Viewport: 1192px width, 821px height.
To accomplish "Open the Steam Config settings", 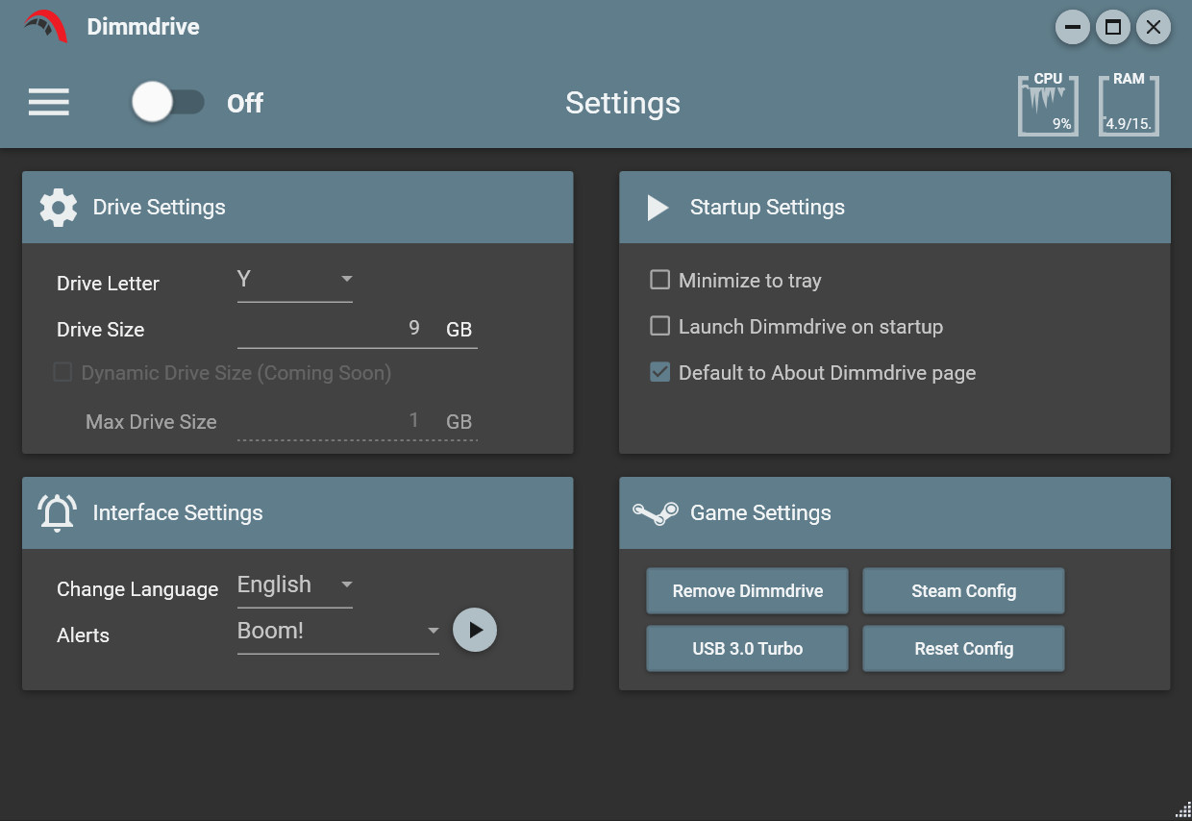I will [x=963, y=590].
